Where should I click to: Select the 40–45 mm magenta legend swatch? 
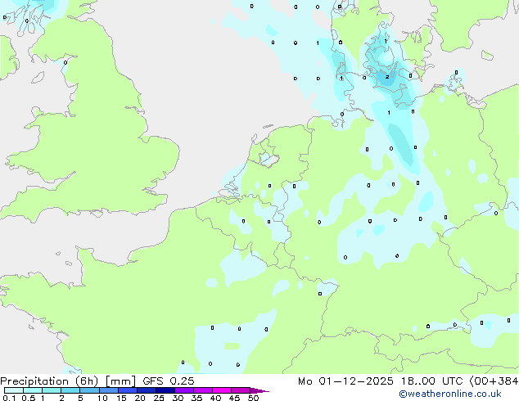pos(222,390)
